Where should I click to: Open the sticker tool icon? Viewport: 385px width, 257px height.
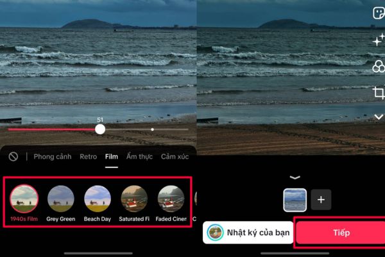pos(379,13)
